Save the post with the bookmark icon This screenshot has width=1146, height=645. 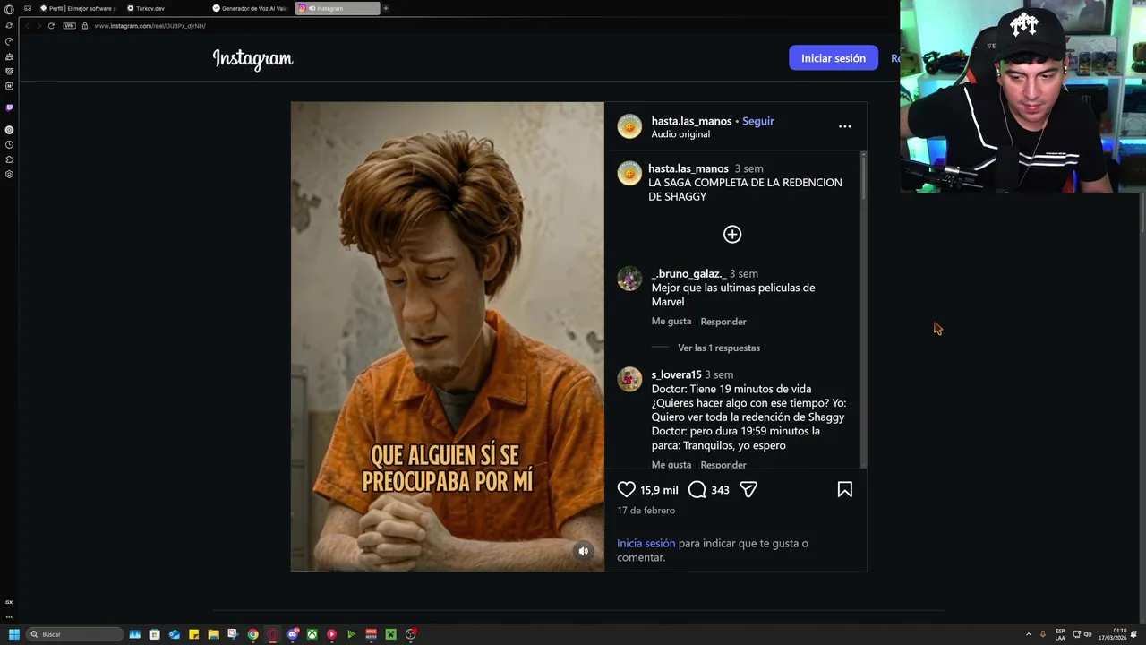tap(844, 489)
